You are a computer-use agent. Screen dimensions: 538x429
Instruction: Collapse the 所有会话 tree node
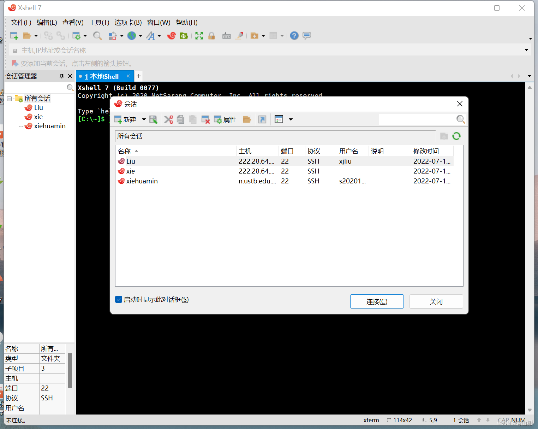point(10,99)
